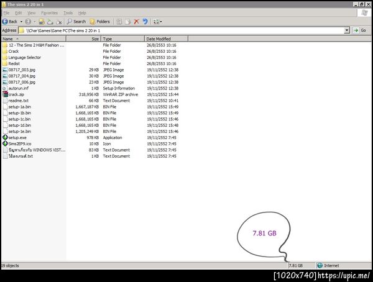Click the 19 objects status bar text
Viewport: 373px width, 282px height.
10,266
